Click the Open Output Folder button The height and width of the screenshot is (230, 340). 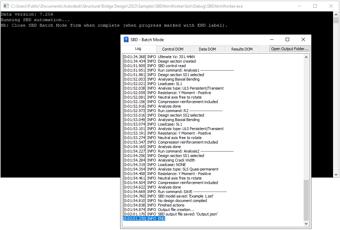tap(290, 48)
